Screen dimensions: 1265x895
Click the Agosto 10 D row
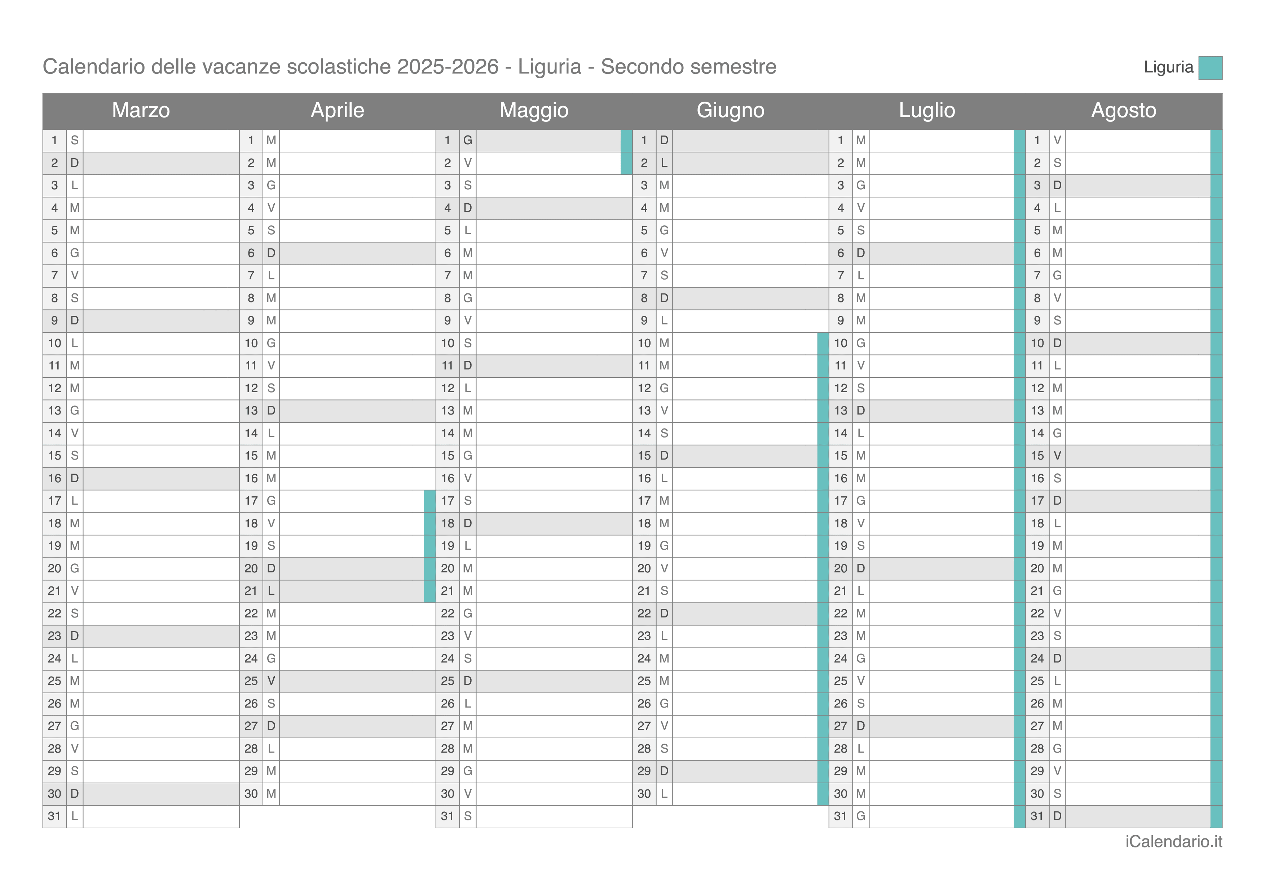(x=1124, y=344)
